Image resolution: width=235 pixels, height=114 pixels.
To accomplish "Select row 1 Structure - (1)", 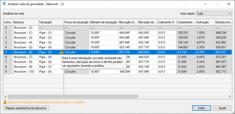I will coord(25,33).
